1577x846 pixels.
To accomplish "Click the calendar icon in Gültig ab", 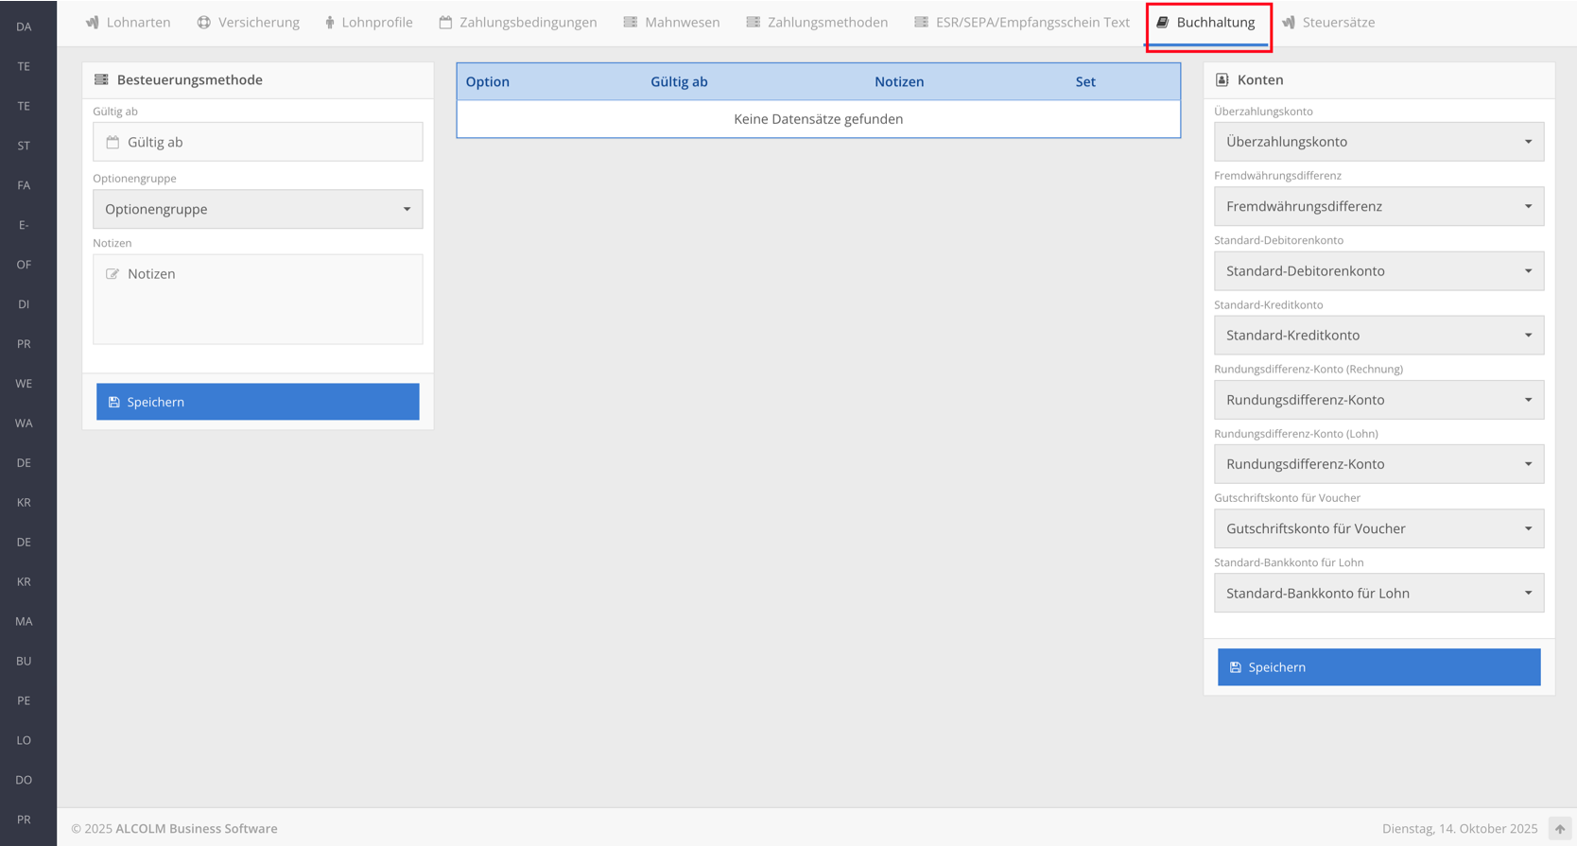I will (x=113, y=142).
